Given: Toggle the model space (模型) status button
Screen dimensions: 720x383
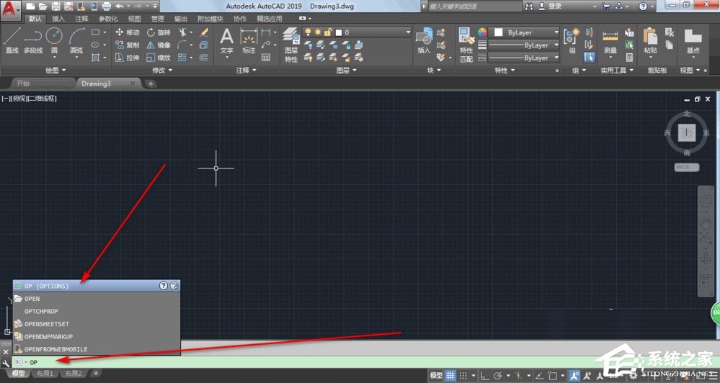Looking at the screenshot, I should pyautogui.click(x=436, y=375).
